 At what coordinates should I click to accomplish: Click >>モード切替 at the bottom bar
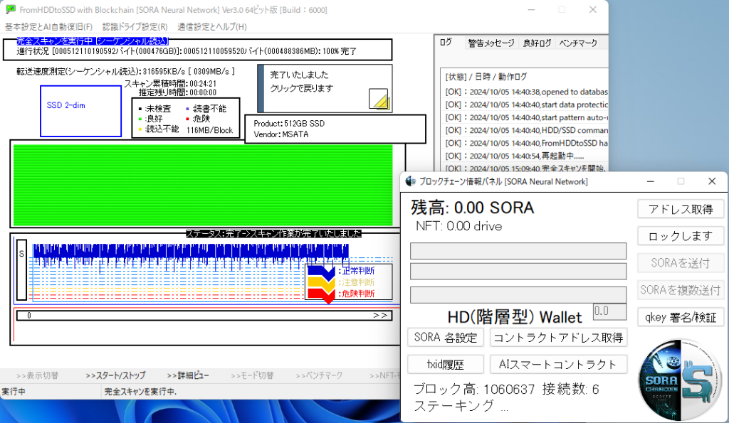(252, 375)
